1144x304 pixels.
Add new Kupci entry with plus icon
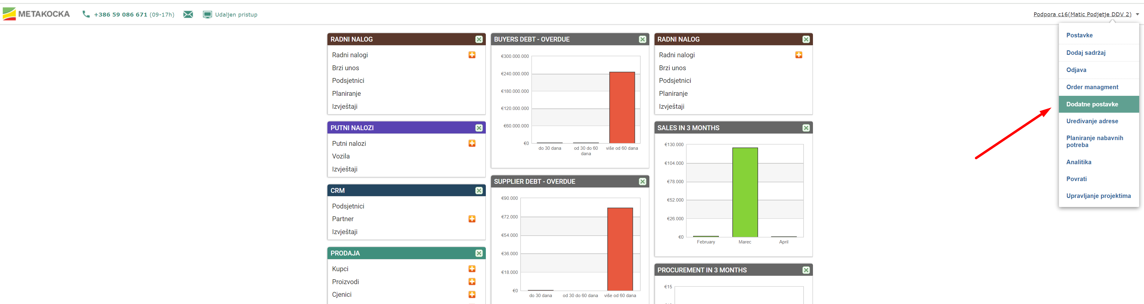pyautogui.click(x=472, y=268)
